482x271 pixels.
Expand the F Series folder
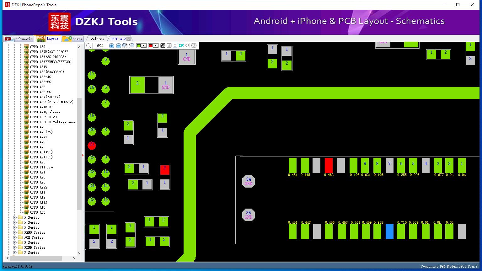click(15, 242)
